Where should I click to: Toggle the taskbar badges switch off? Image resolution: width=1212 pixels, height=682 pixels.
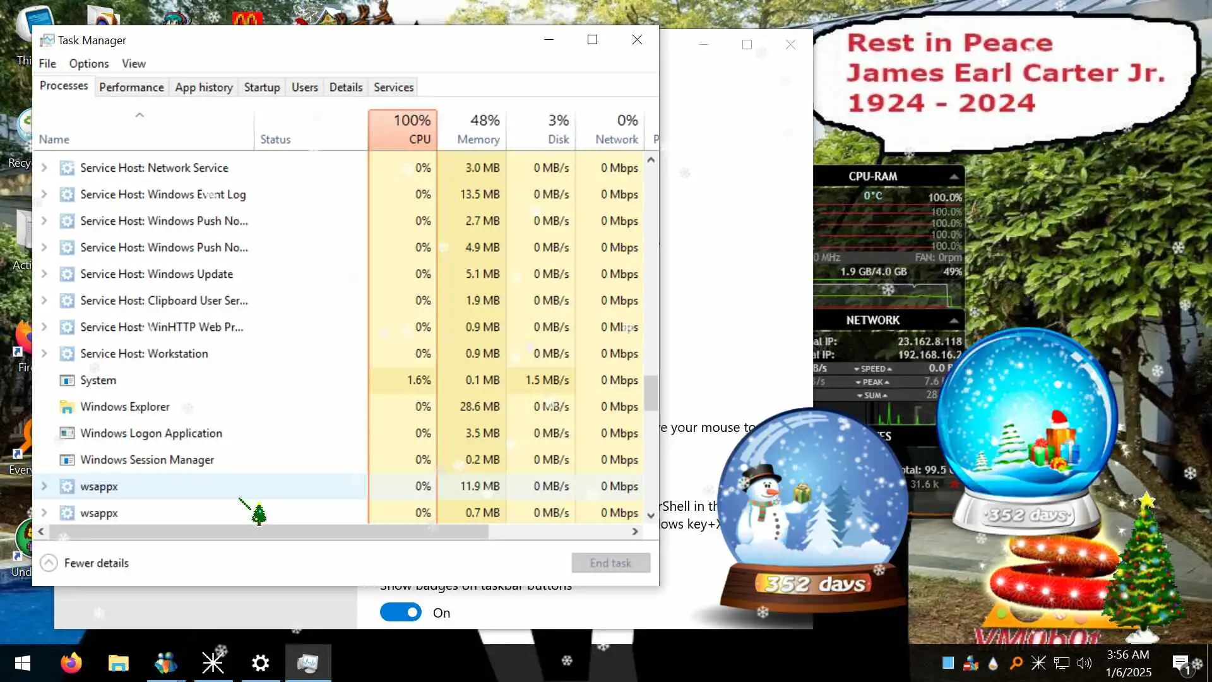[400, 613]
